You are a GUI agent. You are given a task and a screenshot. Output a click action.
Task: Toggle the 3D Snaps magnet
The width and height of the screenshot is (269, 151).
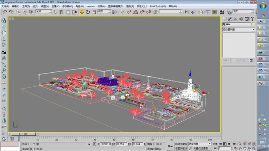click(x=129, y=12)
